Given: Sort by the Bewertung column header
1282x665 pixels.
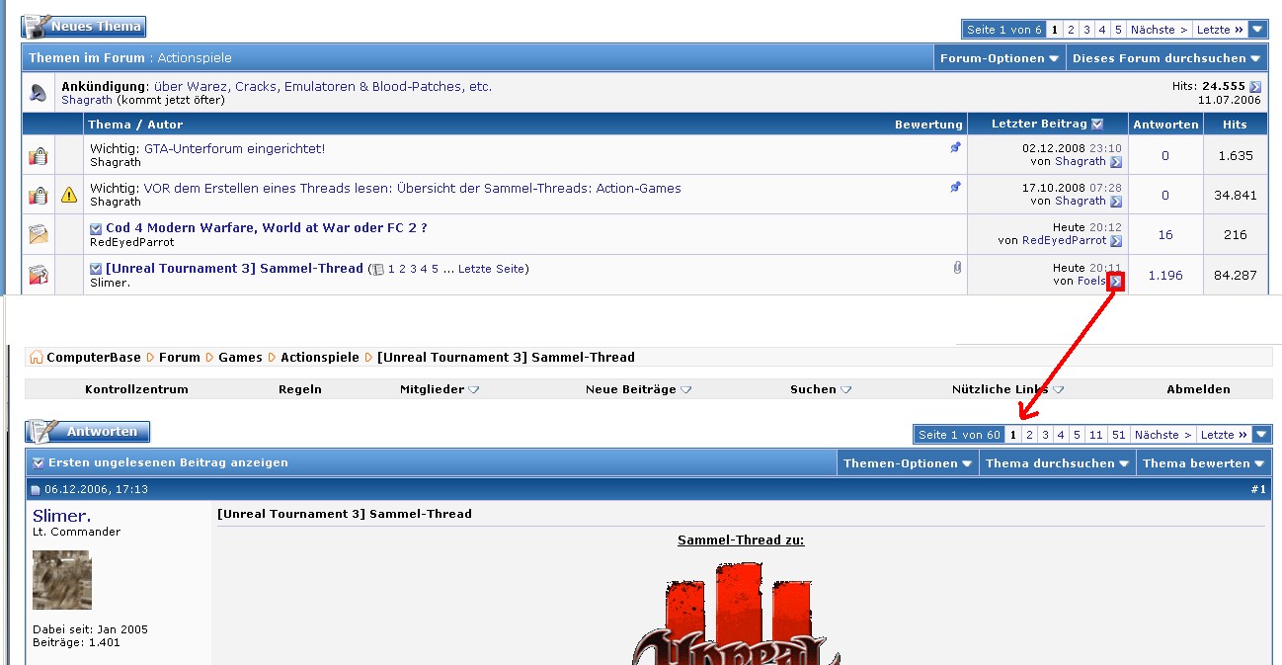Looking at the screenshot, I should point(928,125).
